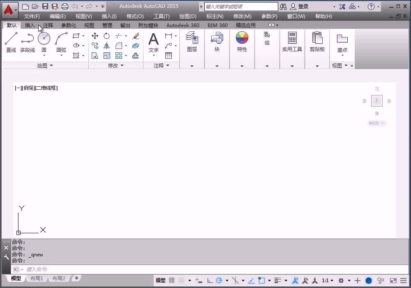Toggle grid display in status bar
Viewport: 411px width, 288px height.
pyautogui.click(x=172, y=281)
